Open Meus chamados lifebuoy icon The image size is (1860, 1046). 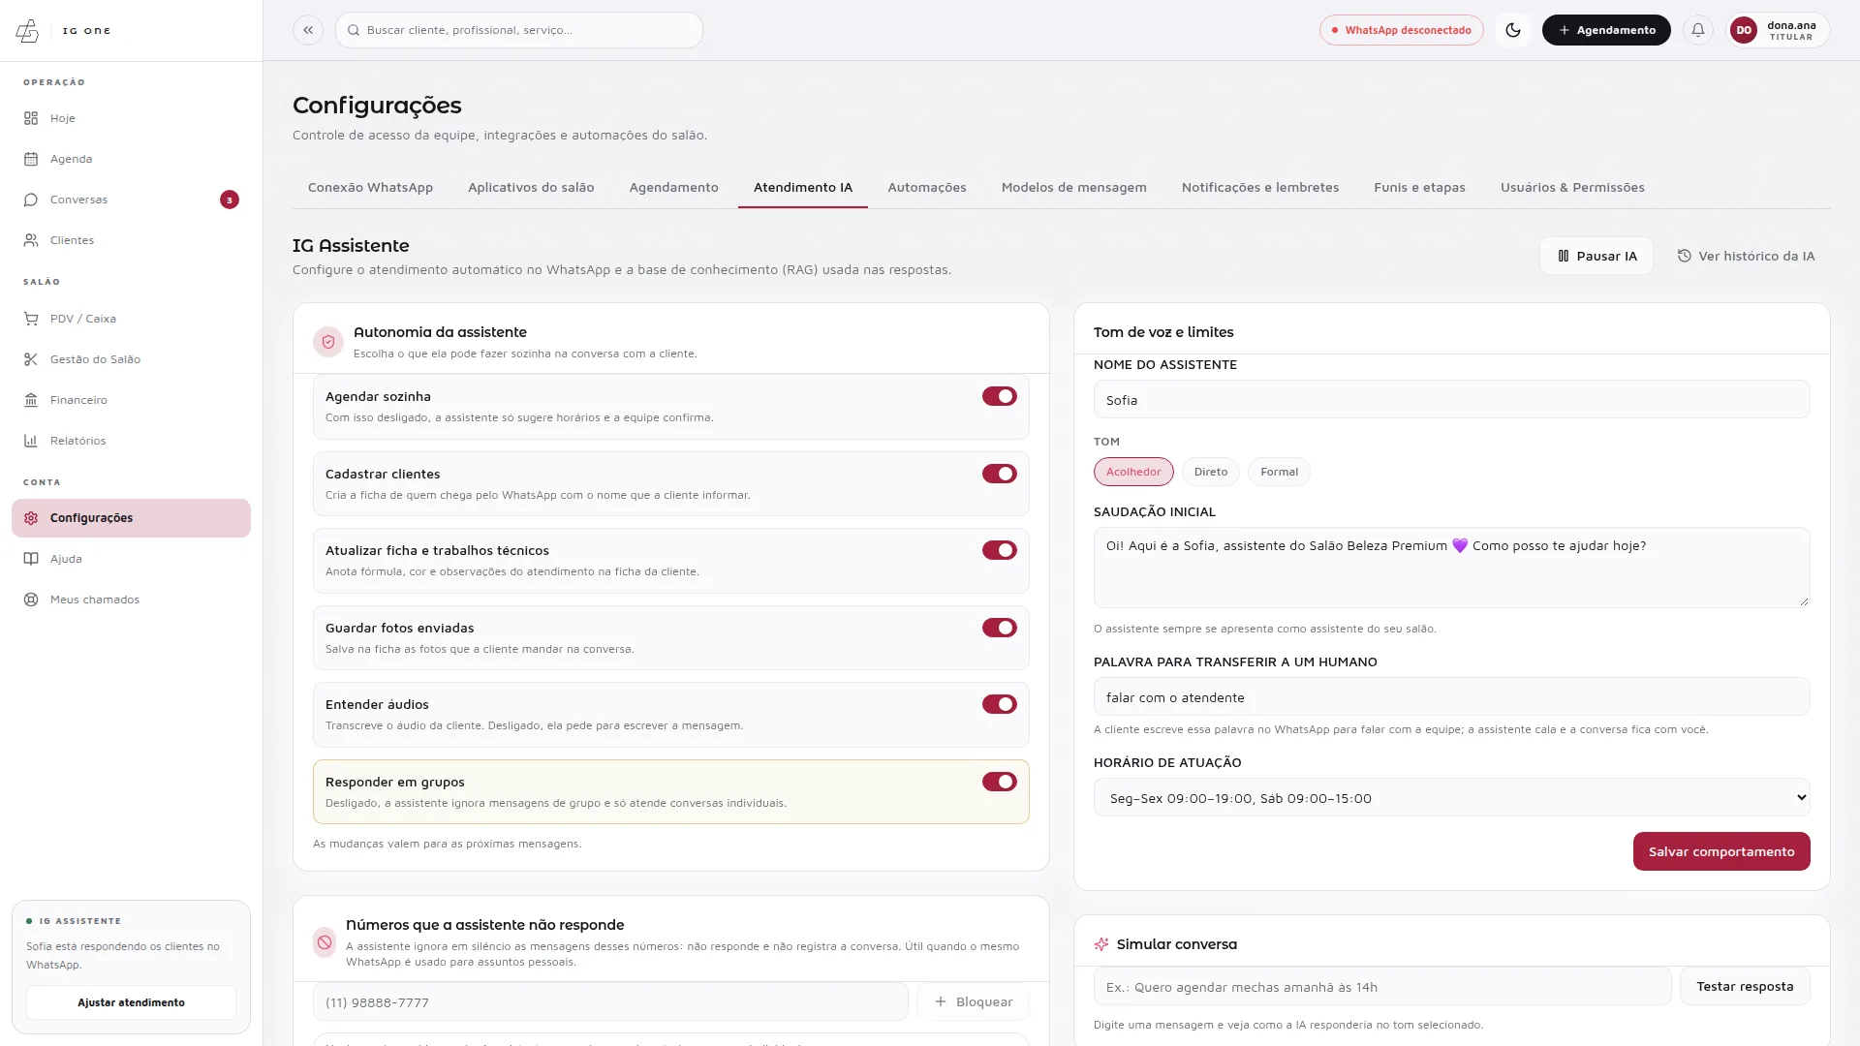coord(31,600)
